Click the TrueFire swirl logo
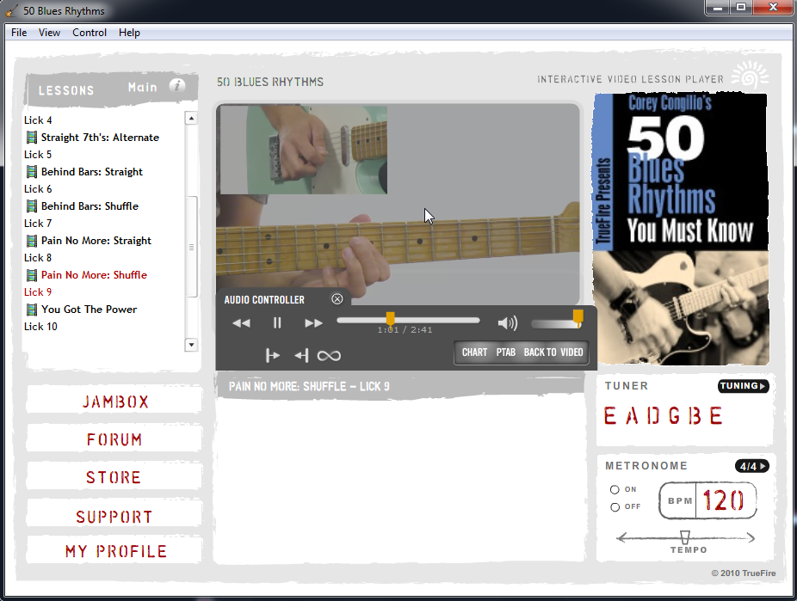 (749, 76)
